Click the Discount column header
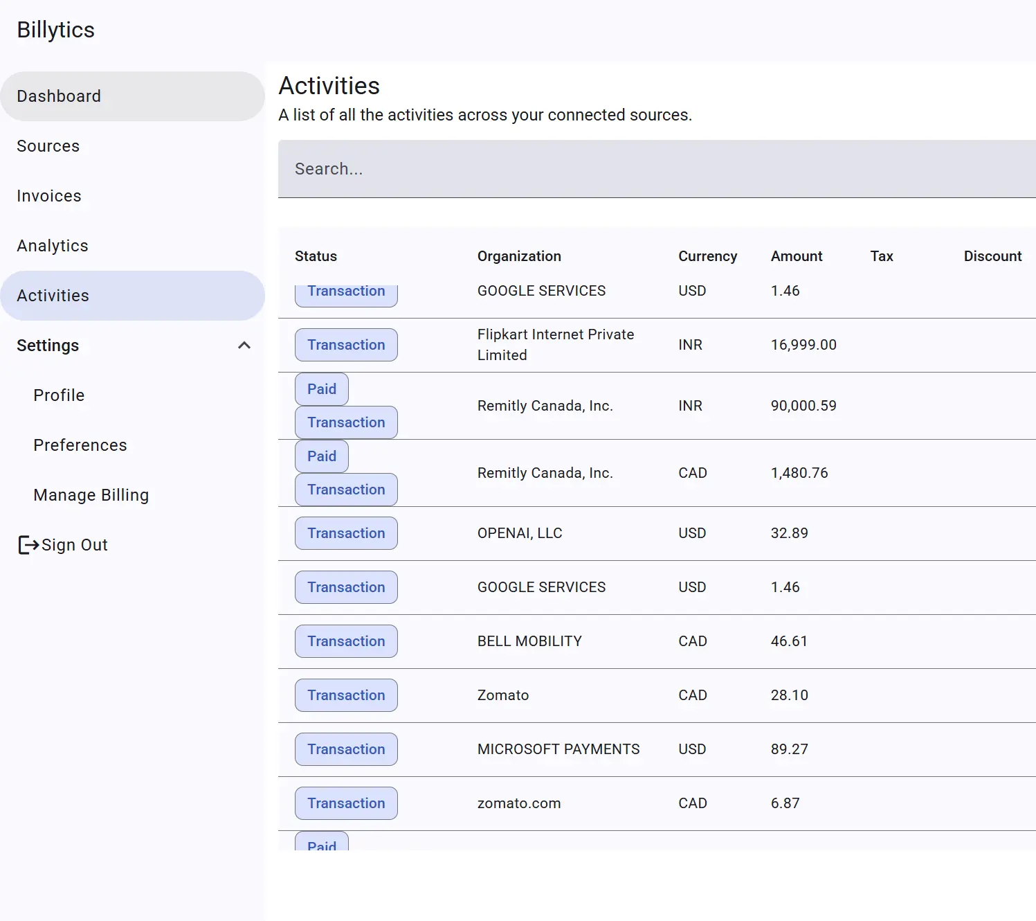 click(992, 256)
